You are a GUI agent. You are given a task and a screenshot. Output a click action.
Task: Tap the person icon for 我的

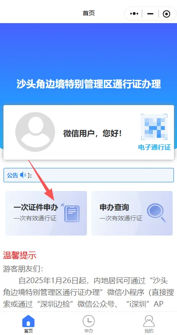tap(149, 321)
